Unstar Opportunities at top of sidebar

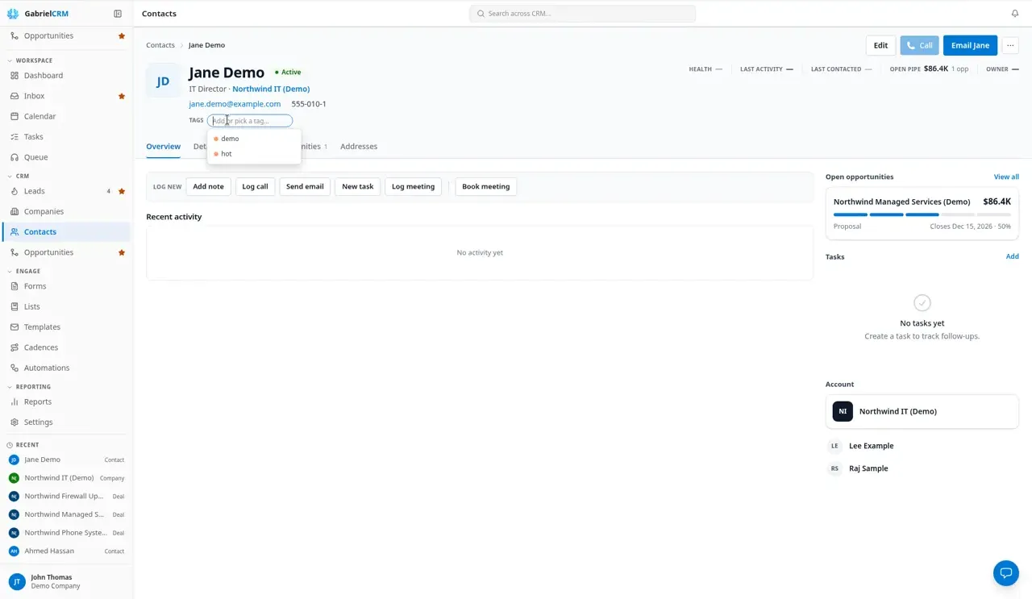tap(122, 36)
